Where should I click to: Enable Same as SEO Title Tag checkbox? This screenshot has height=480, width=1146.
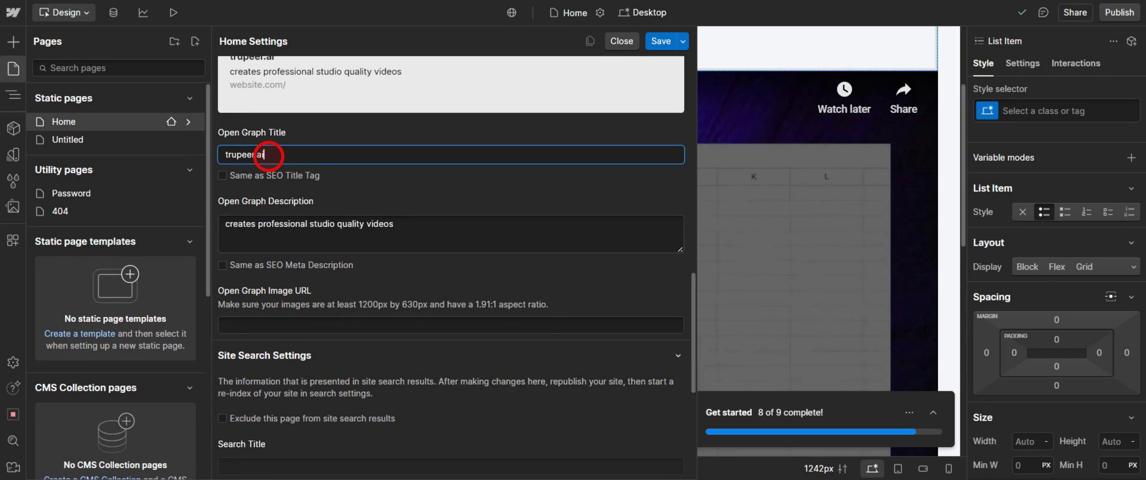[x=222, y=175]
